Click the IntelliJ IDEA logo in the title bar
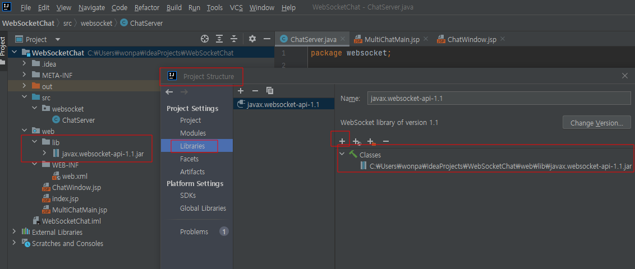This screenshot has height=269, width=635. (7, 7)
